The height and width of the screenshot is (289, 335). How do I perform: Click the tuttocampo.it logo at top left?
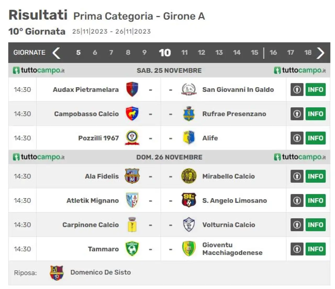point(39,70)
